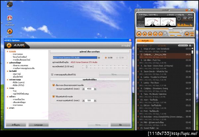This screenshot has height=137, width=199.
Task: Switch to the Default playlist tab
Action: point(145,41)
